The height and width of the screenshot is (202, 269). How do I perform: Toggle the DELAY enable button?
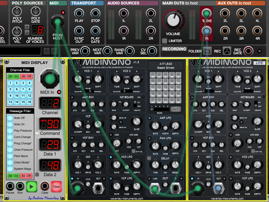click(x=149, y=158)
